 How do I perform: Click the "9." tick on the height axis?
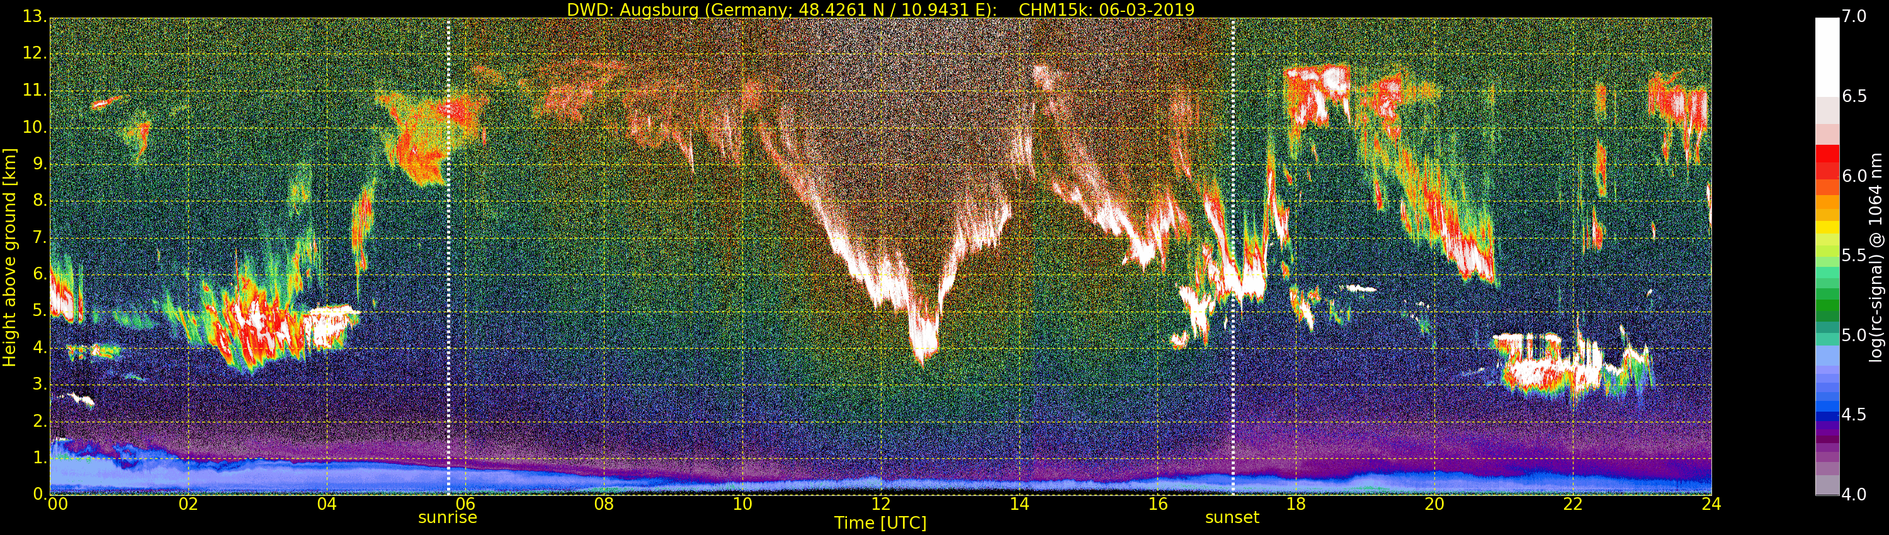(x=40, y=164)
